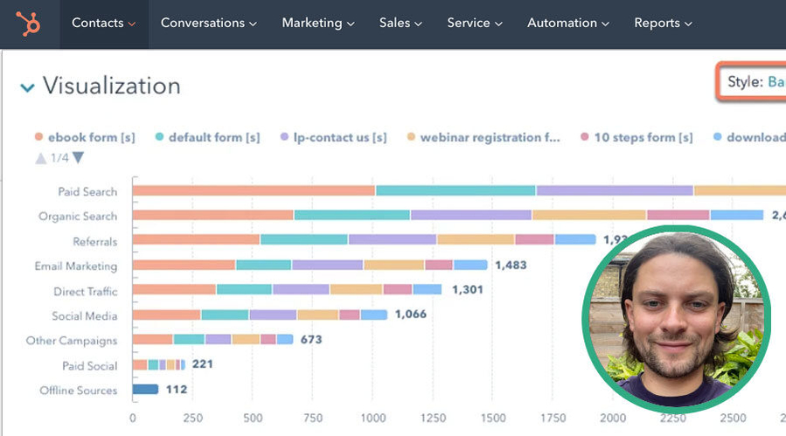786x436 pixels.
Task: Expand the Marketing dropdown
Action: (318, 24)
